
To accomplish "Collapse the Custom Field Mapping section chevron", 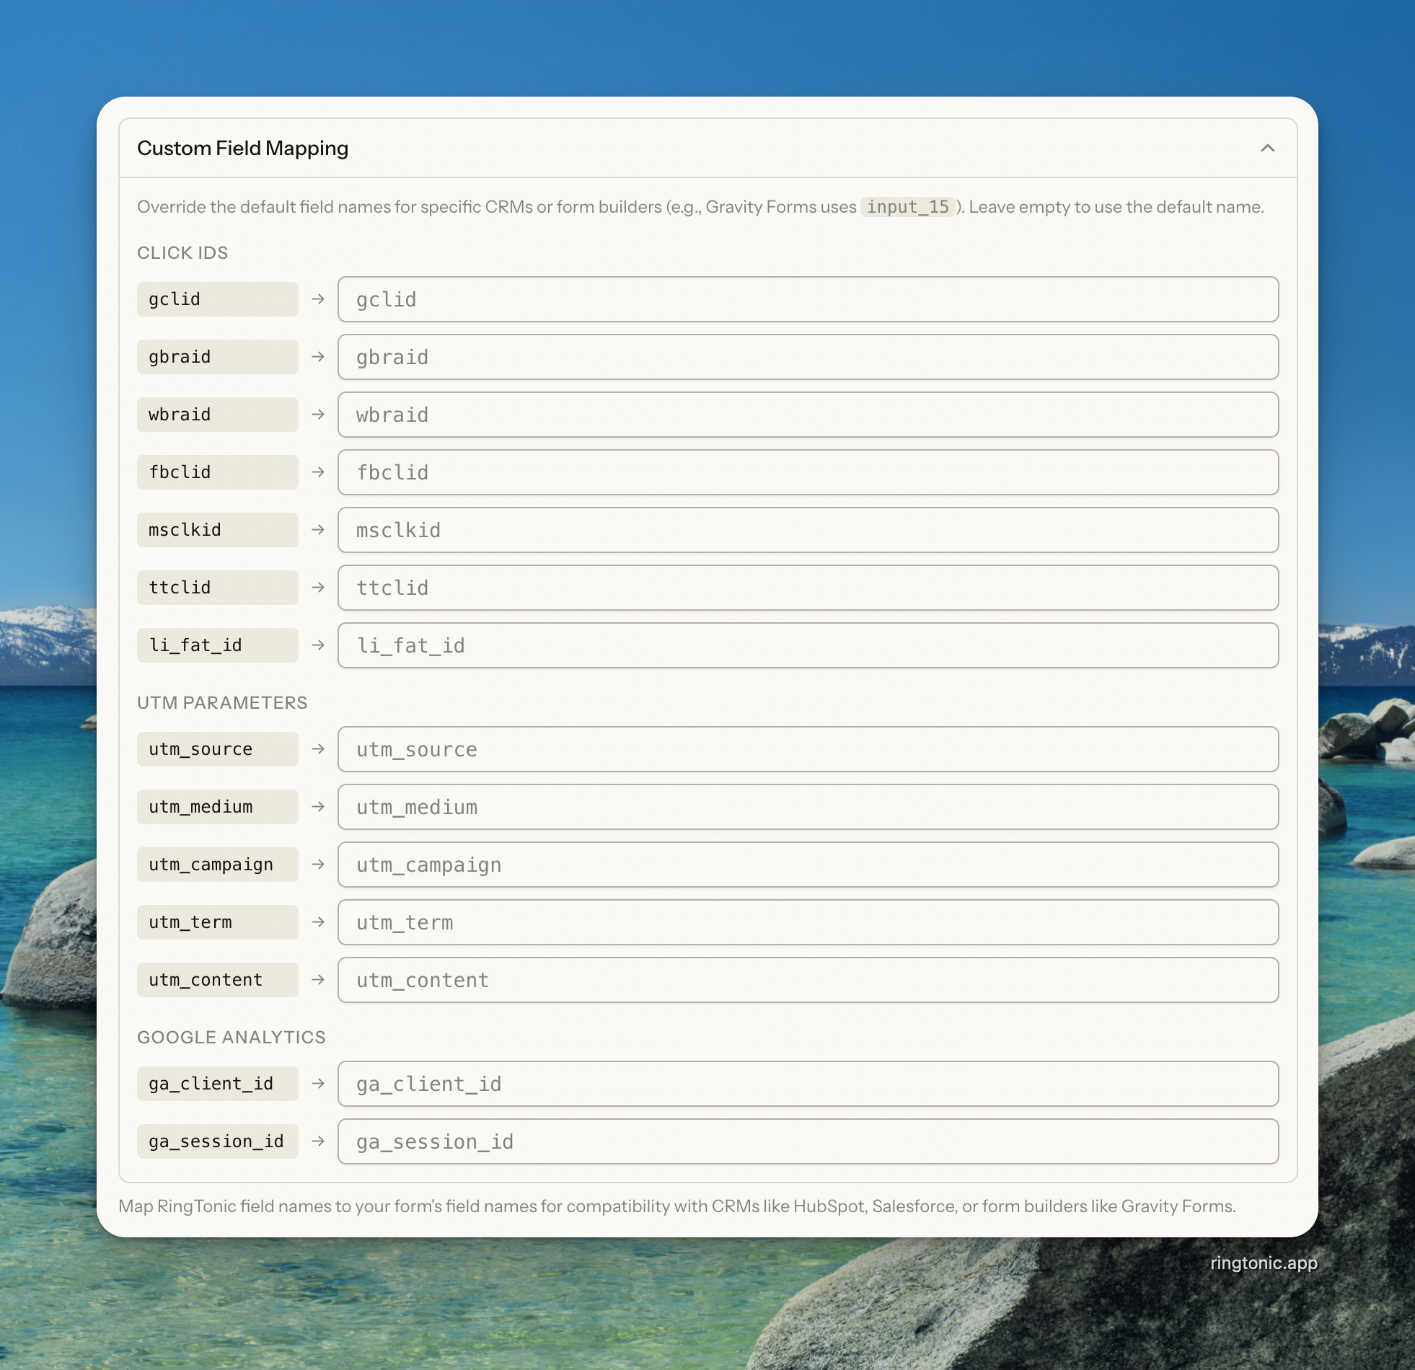I will pyautogui.click(x=1267, y=148).
